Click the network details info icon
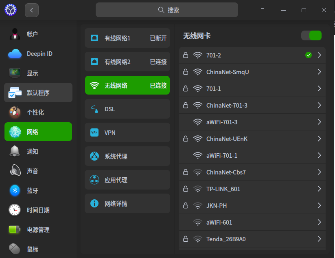335x258 pixels. pos(94,203)
